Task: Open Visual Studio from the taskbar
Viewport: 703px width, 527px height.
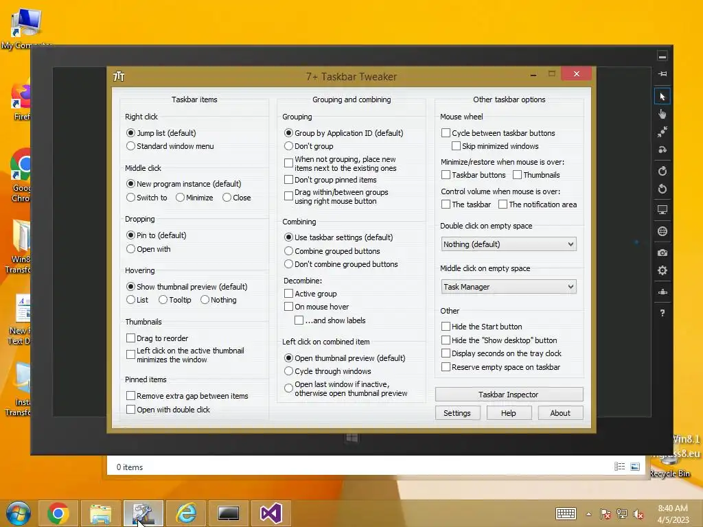Action: tap(270, 513)
